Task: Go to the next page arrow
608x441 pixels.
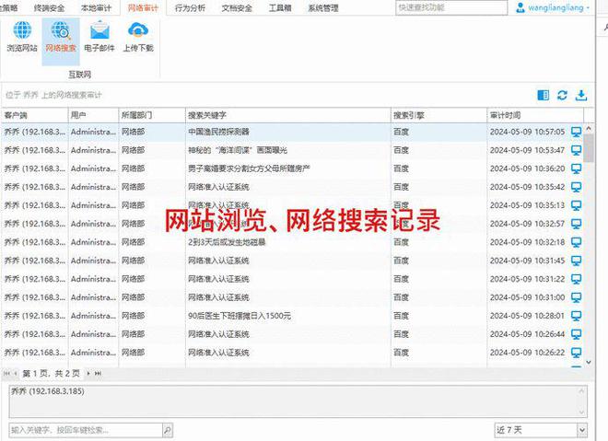Action: pos(88,374)
